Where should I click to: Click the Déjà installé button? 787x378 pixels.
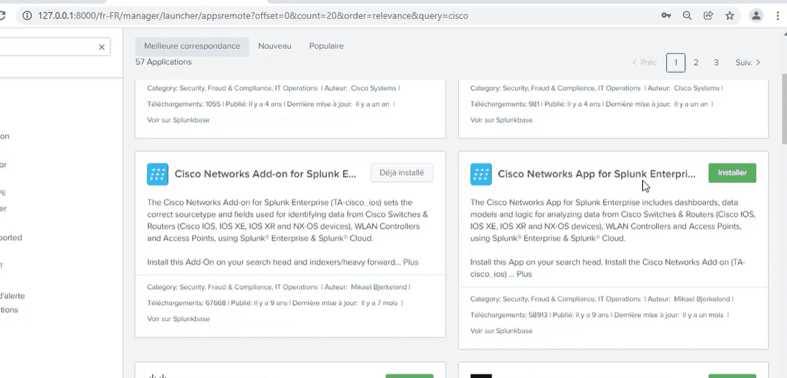coord(402,173)
